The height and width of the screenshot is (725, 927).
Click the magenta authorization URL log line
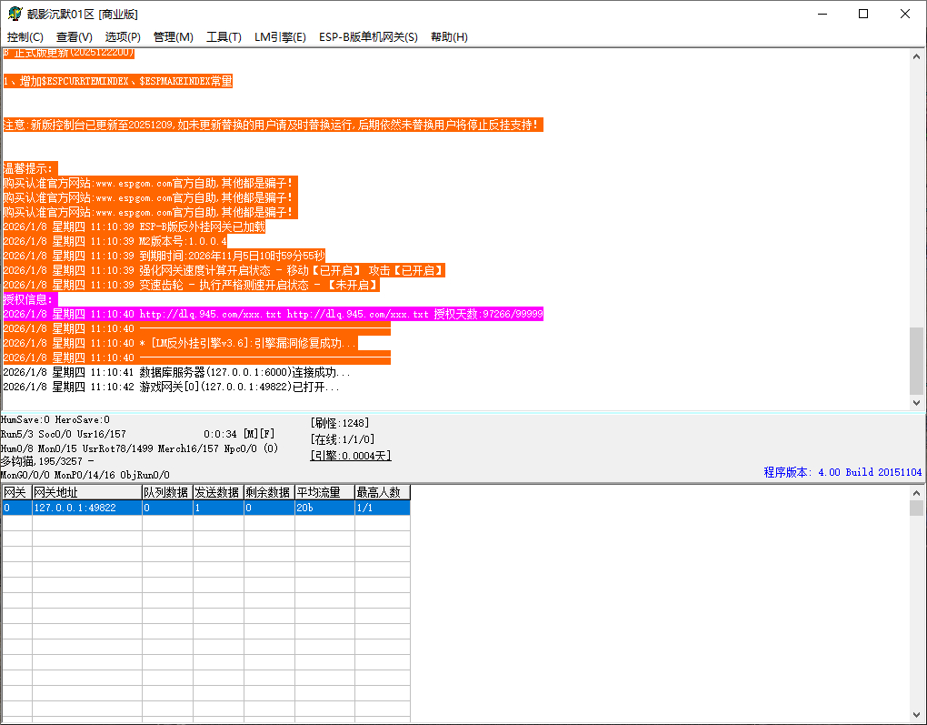273,314
